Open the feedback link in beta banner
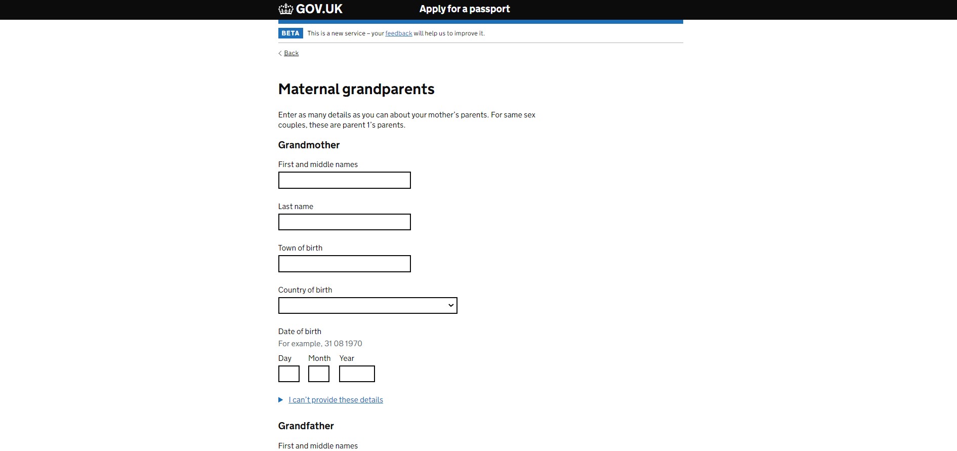The width and height of the screenshot is (957, 451). [399, 33]
